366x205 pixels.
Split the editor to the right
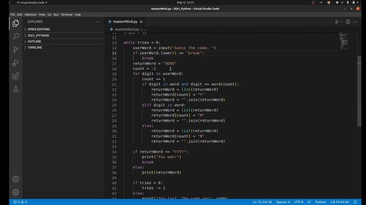point(348,22)
